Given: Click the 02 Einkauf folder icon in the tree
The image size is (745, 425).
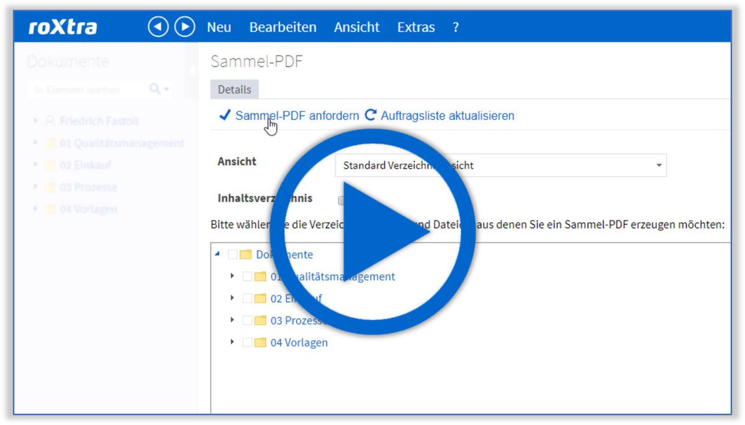Looking at the screenshot, I should pyautogui.click(x=260, y=298).
